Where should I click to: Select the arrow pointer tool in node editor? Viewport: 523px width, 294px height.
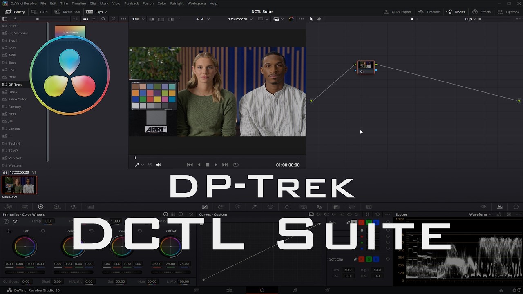tap(311, 19)
